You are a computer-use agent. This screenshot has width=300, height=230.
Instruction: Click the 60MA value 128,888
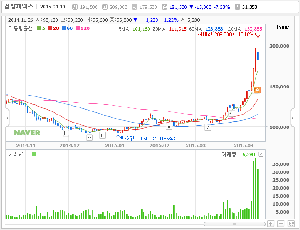point(214,29)
